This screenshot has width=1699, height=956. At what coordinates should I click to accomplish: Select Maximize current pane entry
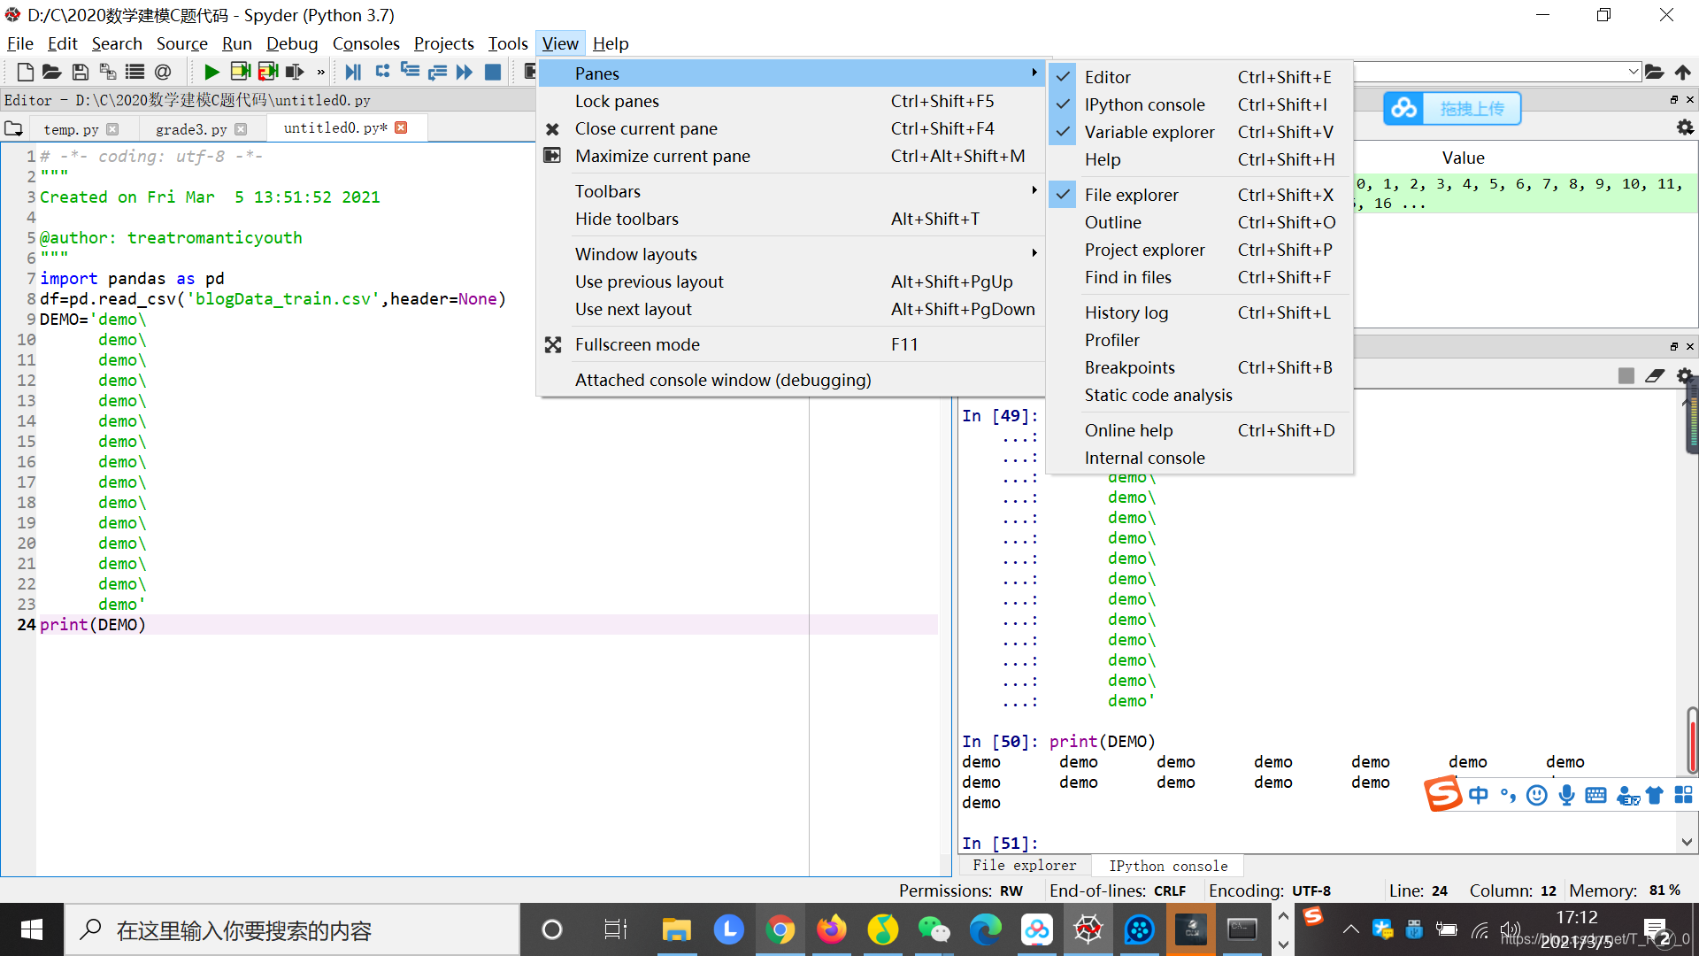pyautogui.click(x=791, y=156)
